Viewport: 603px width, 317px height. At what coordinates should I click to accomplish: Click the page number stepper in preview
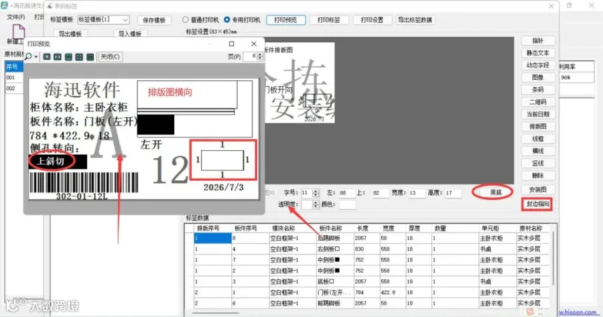[x=261, y=56]
